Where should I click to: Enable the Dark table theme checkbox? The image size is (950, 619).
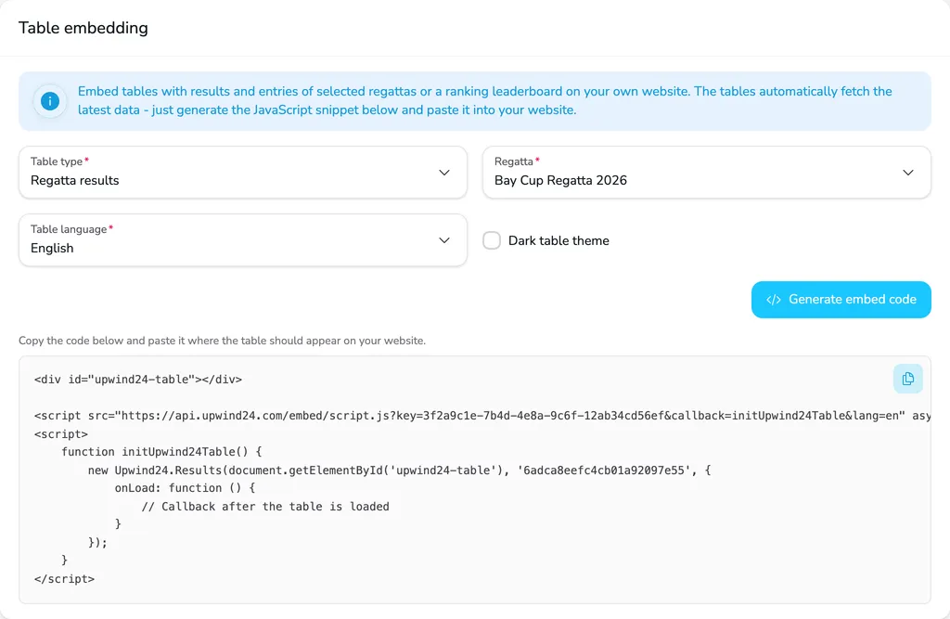pos(492,240)
